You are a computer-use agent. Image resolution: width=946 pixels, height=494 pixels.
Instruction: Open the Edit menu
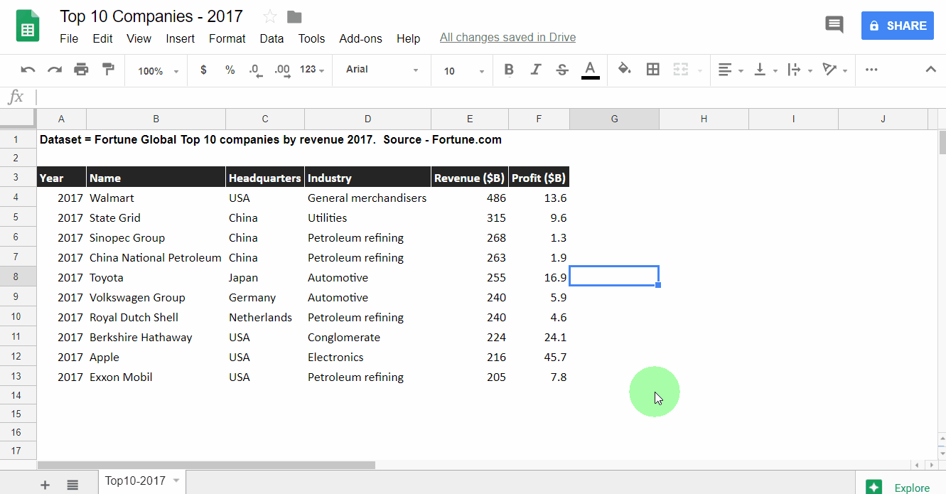[x=102, y=38]
